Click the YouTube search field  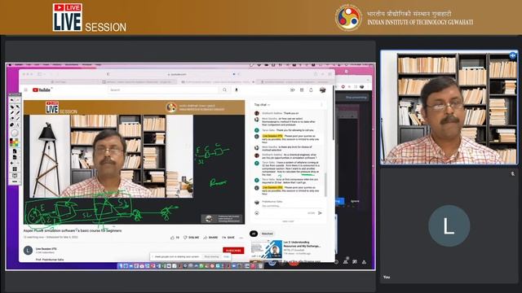click(x=163, y=90)
